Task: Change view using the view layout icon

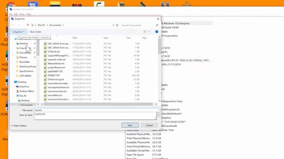Action: click(x=145, y=31)
